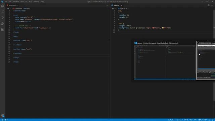This screenshot has width=215, height=121.
Task: Switch to the index.html tab
Action: (12, 5)
